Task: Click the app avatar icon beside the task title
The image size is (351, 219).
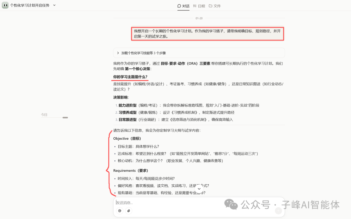Action: pyautogui.click(x=5, y=5)
